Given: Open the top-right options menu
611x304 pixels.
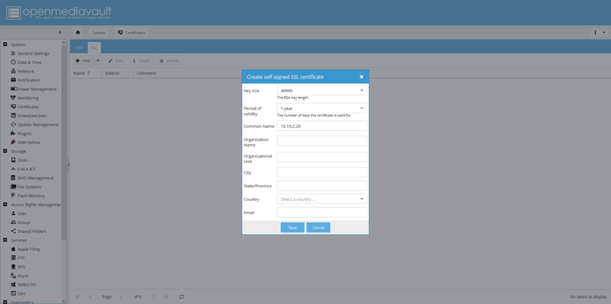Looking at the screenshot, I should tap(600, 33).
